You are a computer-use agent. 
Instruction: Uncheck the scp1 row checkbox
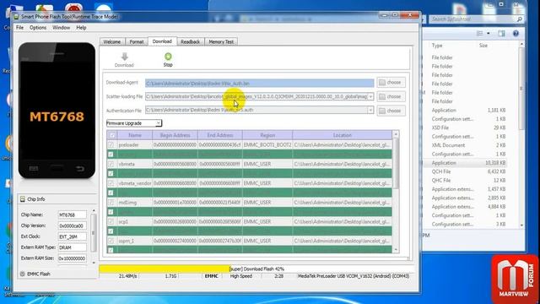[x=111, y=221]
